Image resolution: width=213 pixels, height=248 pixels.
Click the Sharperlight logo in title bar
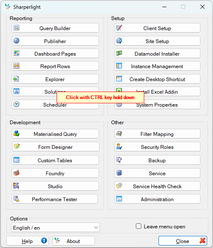(8, 7)
